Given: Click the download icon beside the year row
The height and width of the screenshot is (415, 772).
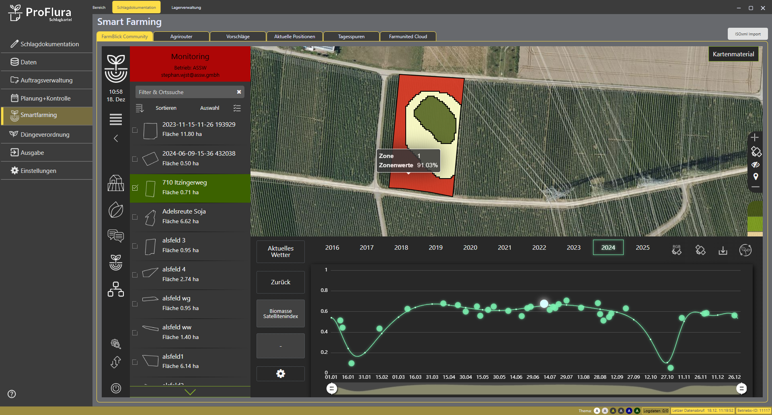Looking at the screenshot, I should (723, 251).
